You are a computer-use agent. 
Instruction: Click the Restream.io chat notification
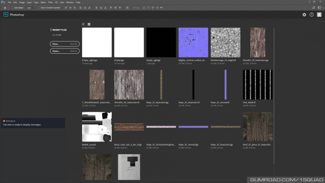[33, 123]
